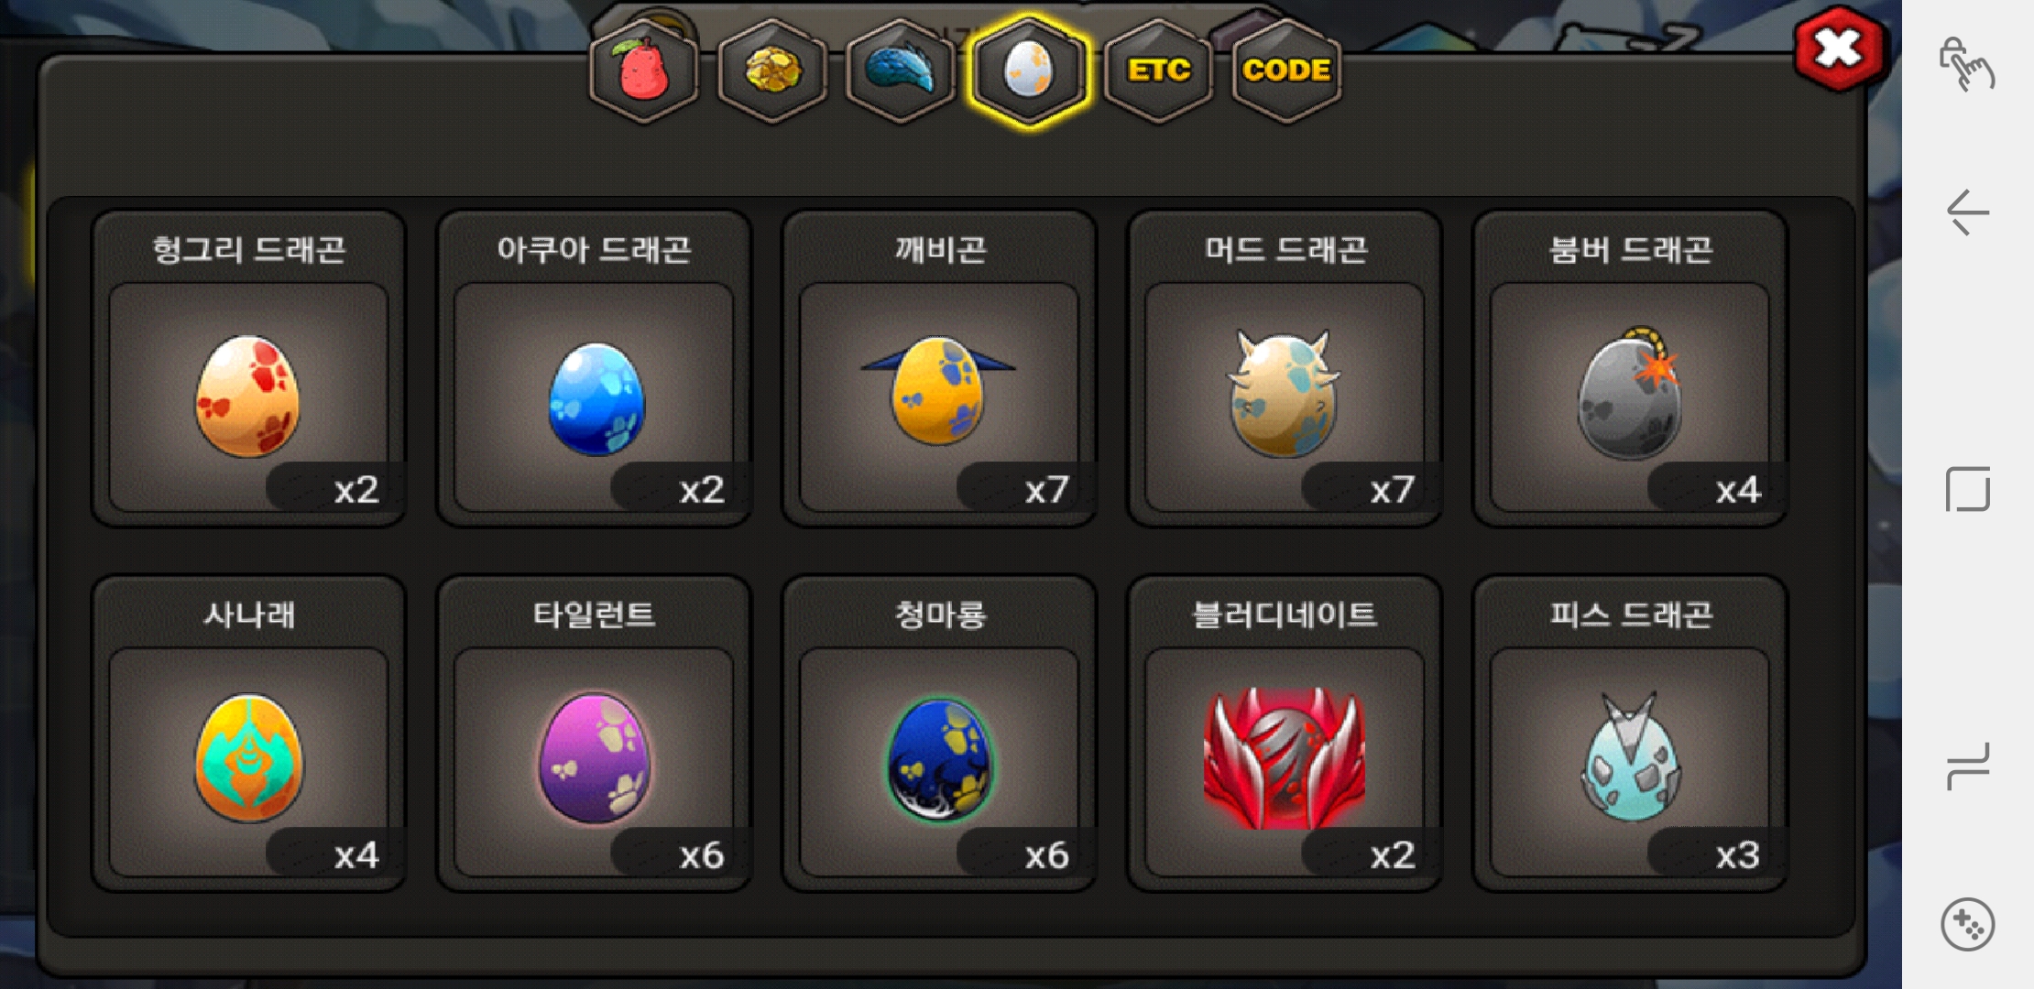
Task: Pick the dark blue 청마룡 egg
Action: coord(939,734)
